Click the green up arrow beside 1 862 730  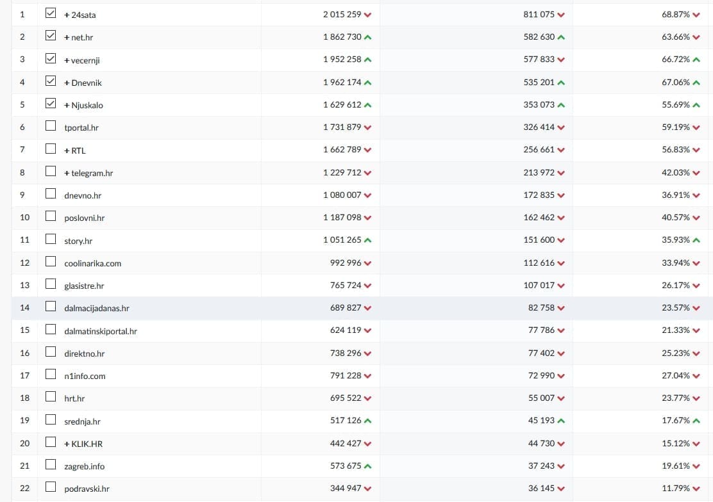(x=367, y=37)
